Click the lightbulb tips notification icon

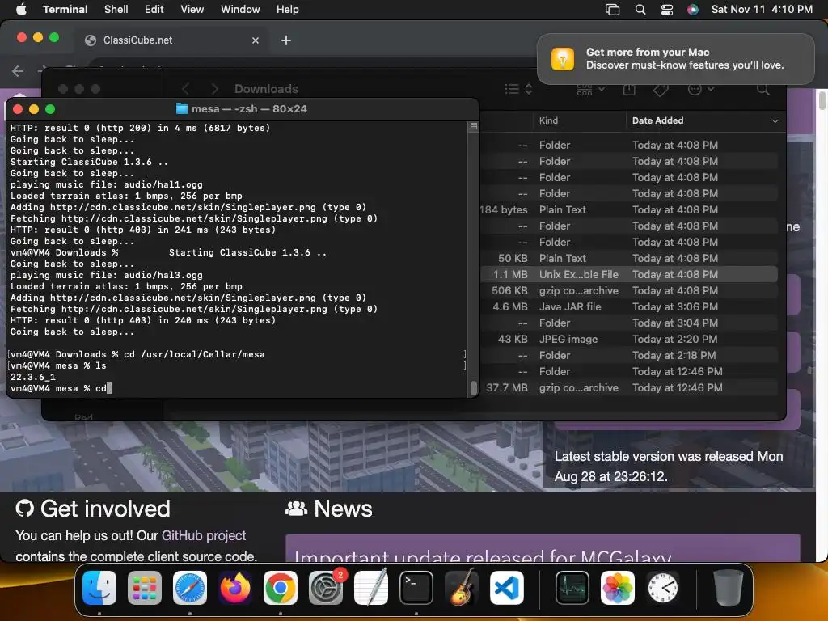tap(563, 58)
